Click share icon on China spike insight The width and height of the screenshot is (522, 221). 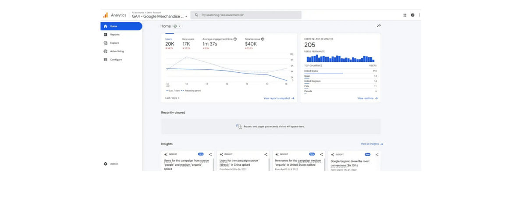click(x=266, y=154)
